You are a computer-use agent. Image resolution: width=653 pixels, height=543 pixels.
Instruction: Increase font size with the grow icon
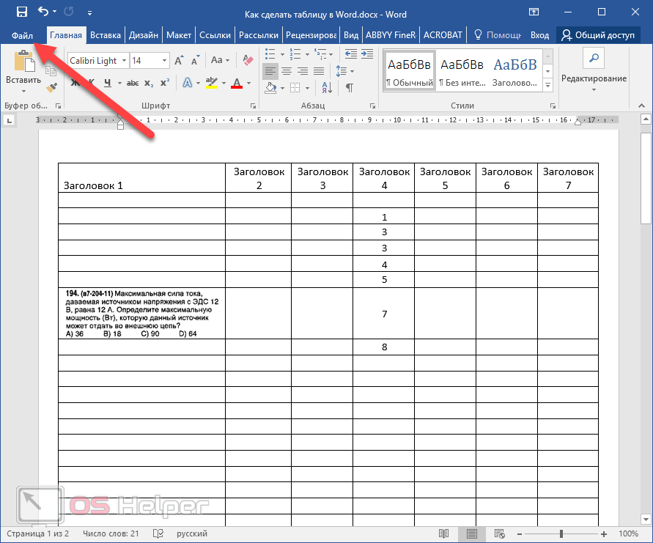point(178,60)
